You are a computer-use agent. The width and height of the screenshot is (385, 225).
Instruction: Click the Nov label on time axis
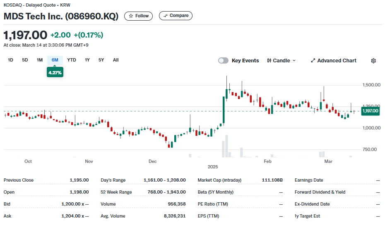(x=89, y=161)
